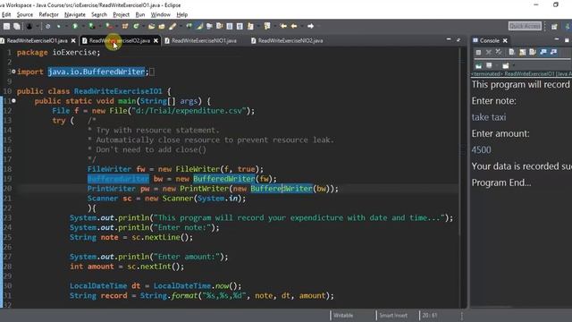This screenshot has width=572, height=322.
Task: Minimize the editor area using its minimize icon
Action: 449,39
